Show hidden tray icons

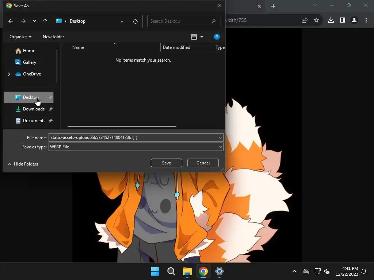click(294, 271)
